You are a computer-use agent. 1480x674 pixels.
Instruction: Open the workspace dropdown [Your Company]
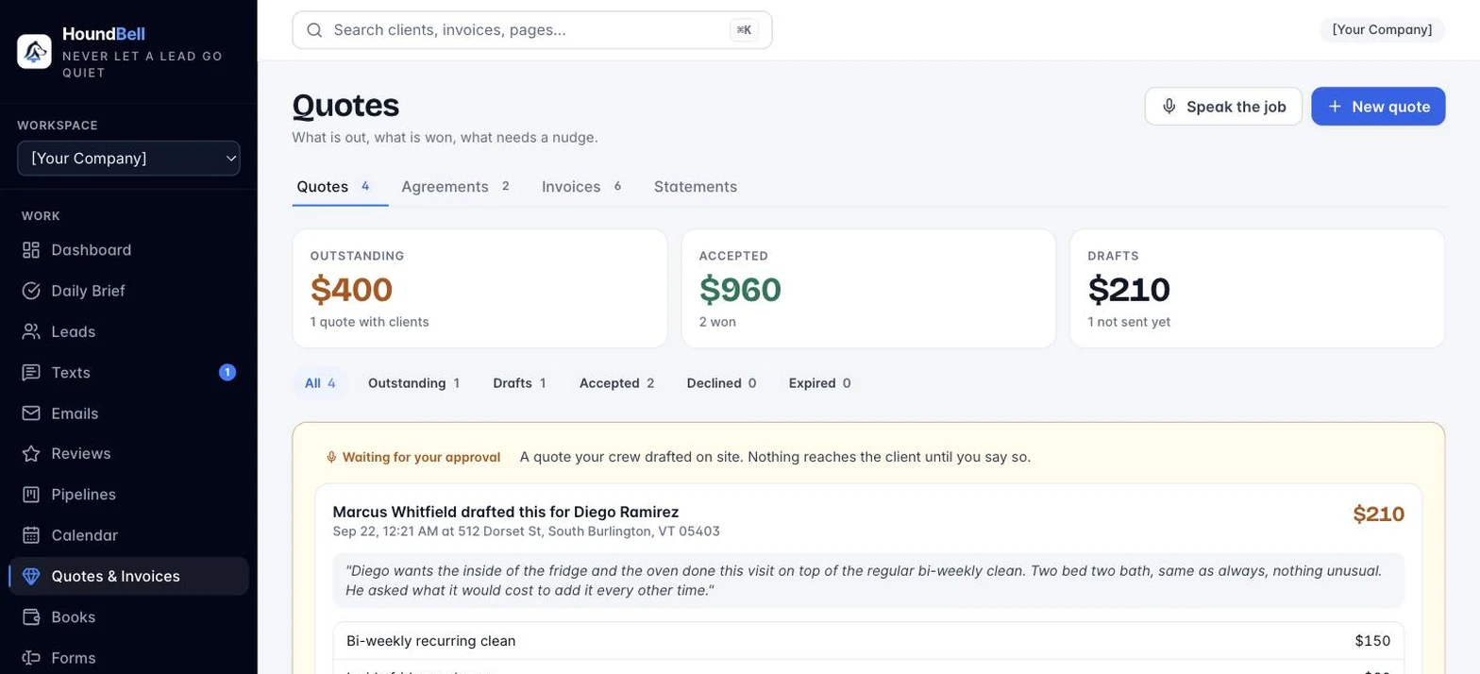coord(128,159)
